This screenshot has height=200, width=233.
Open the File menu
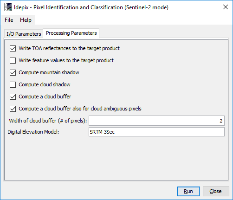coord(9,20)
